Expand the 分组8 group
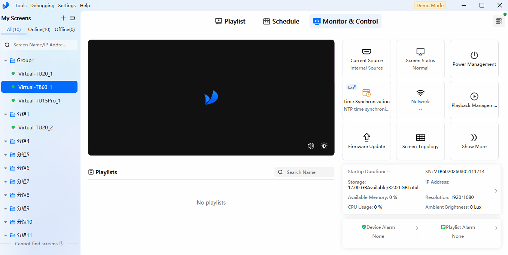 6,195
